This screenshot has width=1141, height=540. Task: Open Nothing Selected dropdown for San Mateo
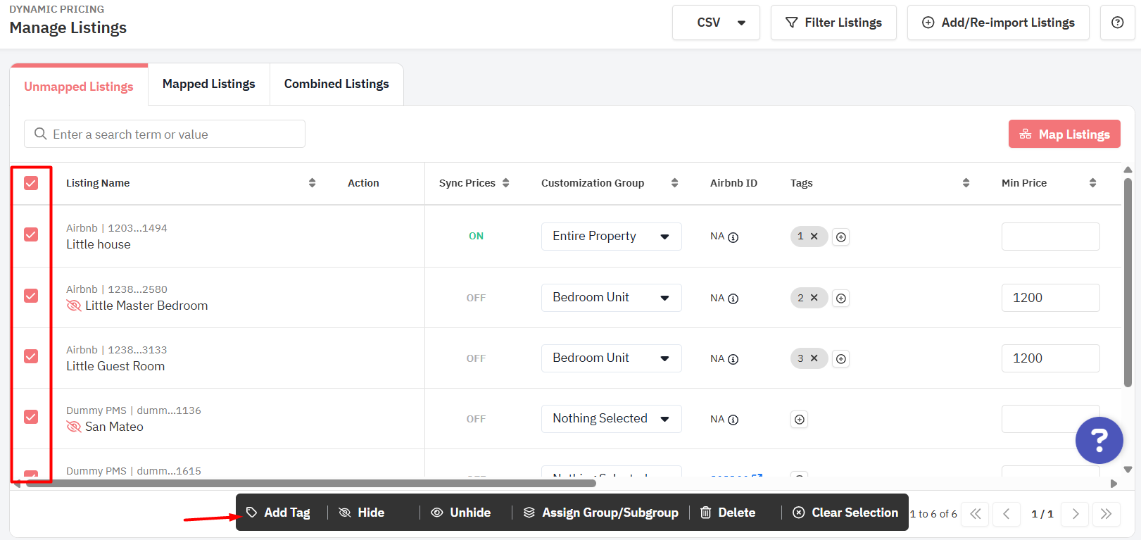click(611, 419)
